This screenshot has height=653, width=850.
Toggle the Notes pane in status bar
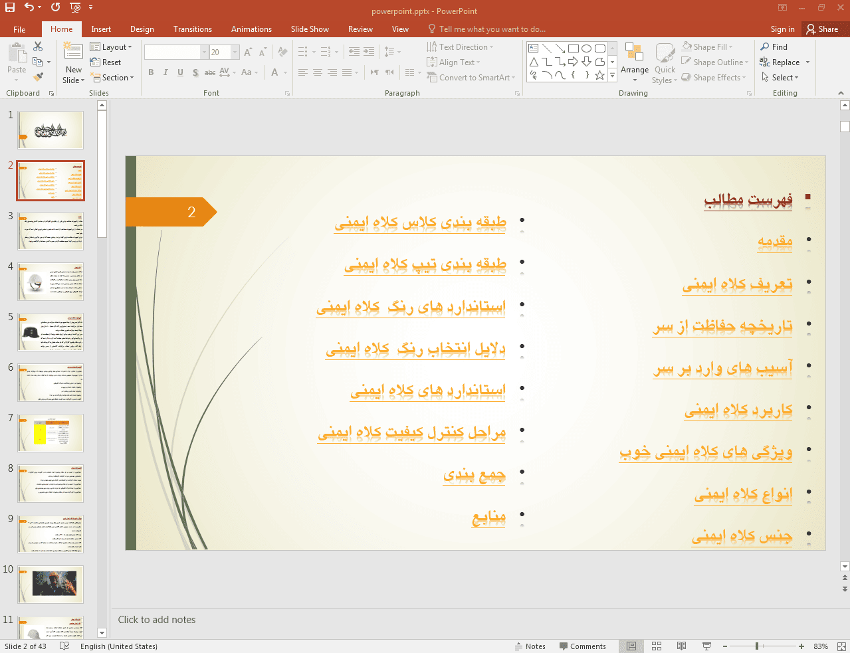530,646
